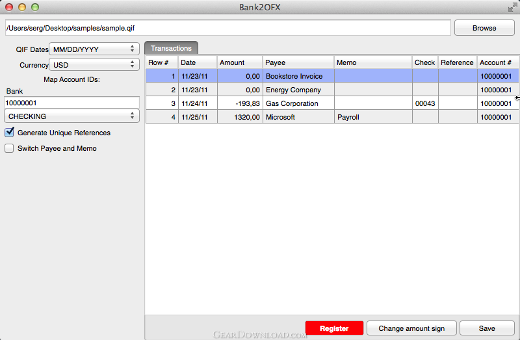Click the file path input field
520x340 pixels.
click(228, 28)
